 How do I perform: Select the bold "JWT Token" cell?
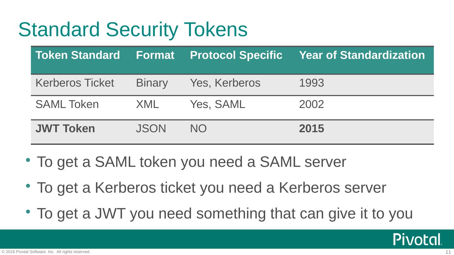[x=65, y=129]
